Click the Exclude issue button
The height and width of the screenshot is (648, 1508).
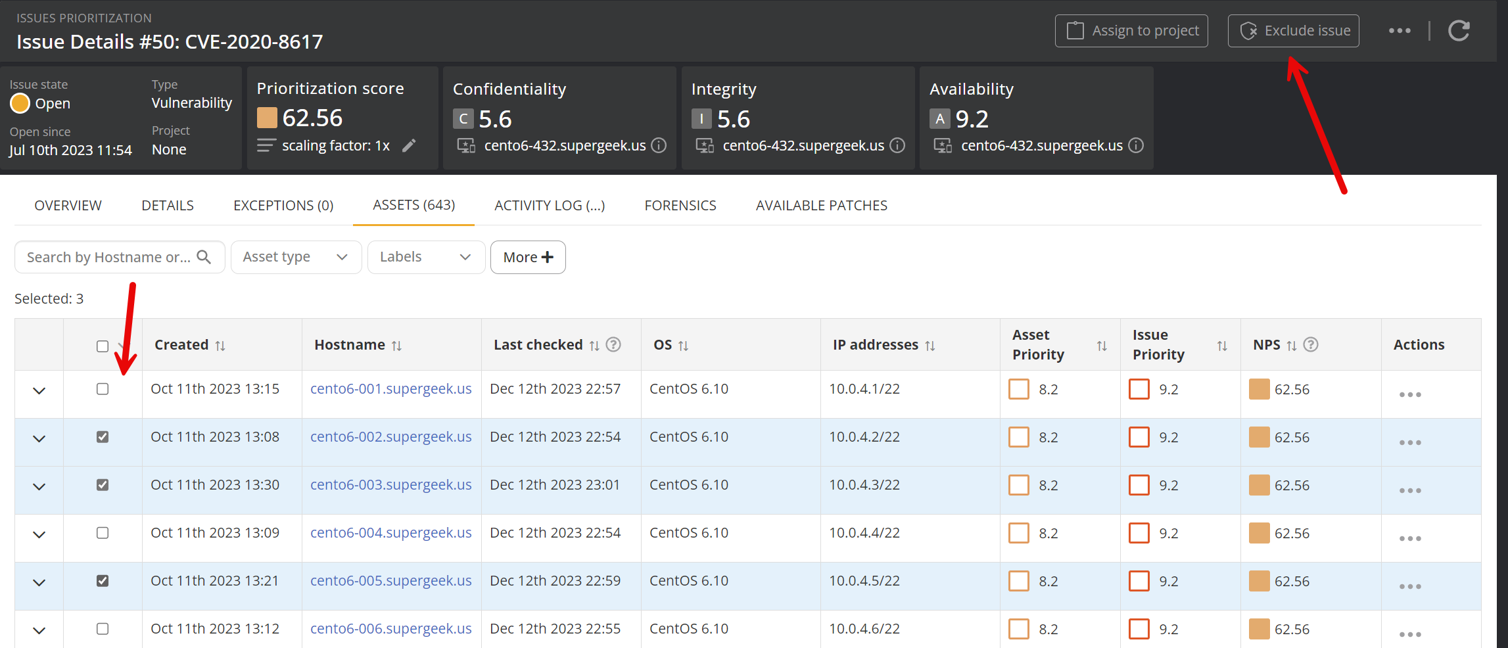click(x=1293, y=31)
